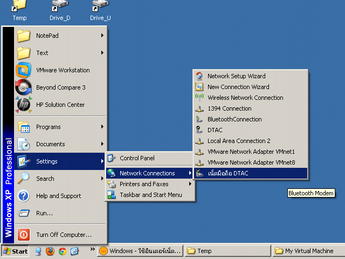
Task: Click the Run icon
Action: click(23, 213)
